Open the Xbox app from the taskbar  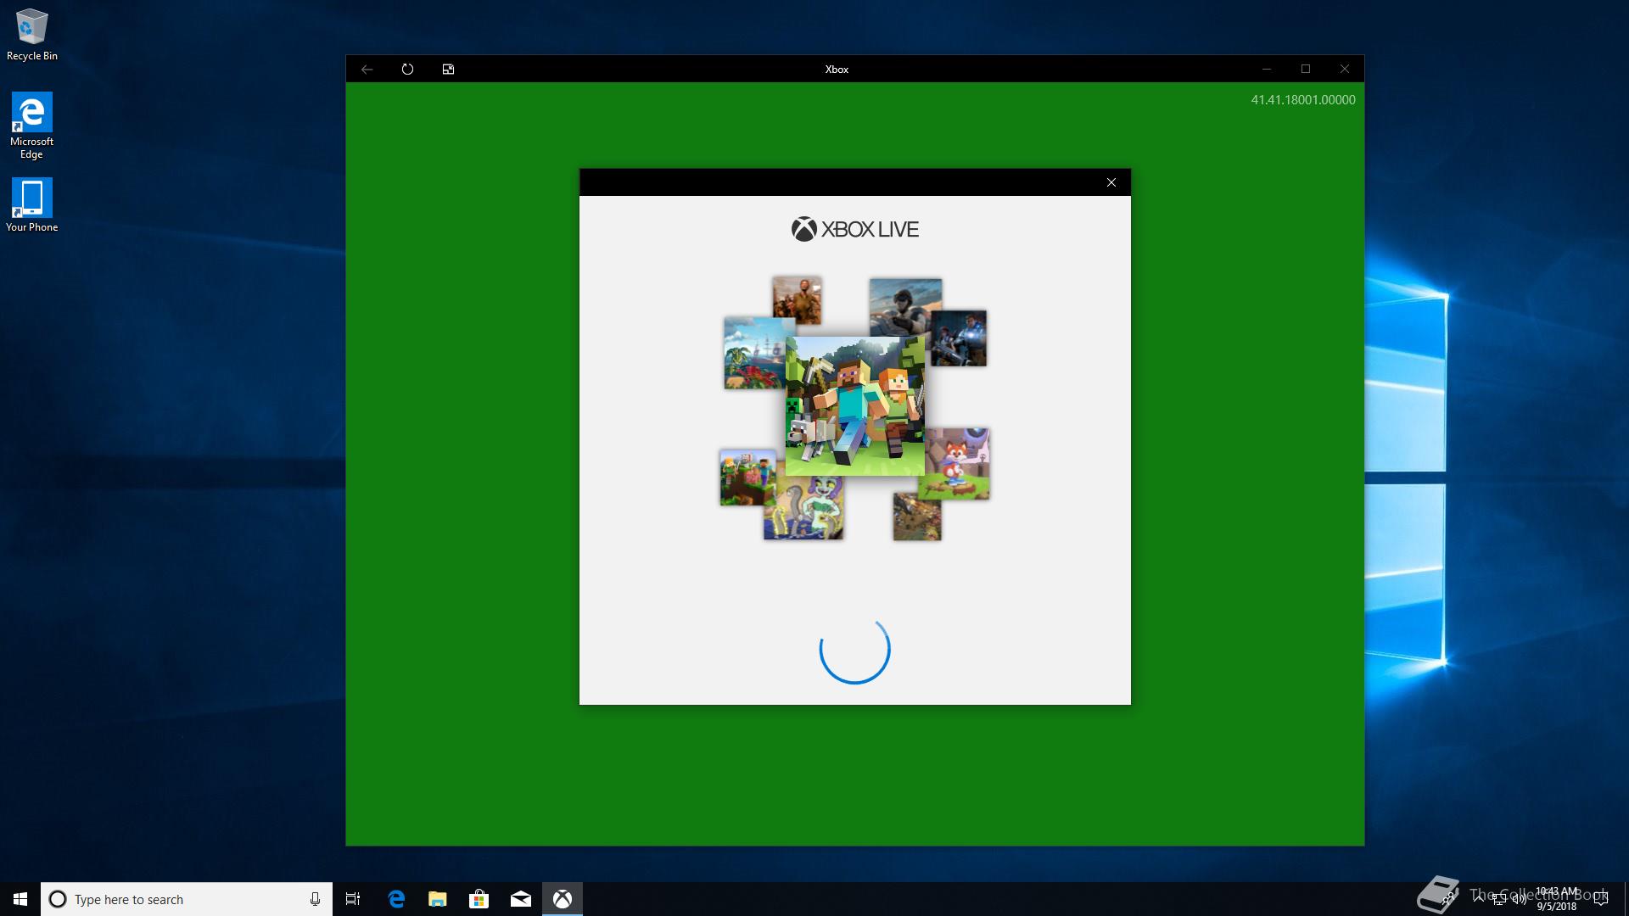point(563,899)
